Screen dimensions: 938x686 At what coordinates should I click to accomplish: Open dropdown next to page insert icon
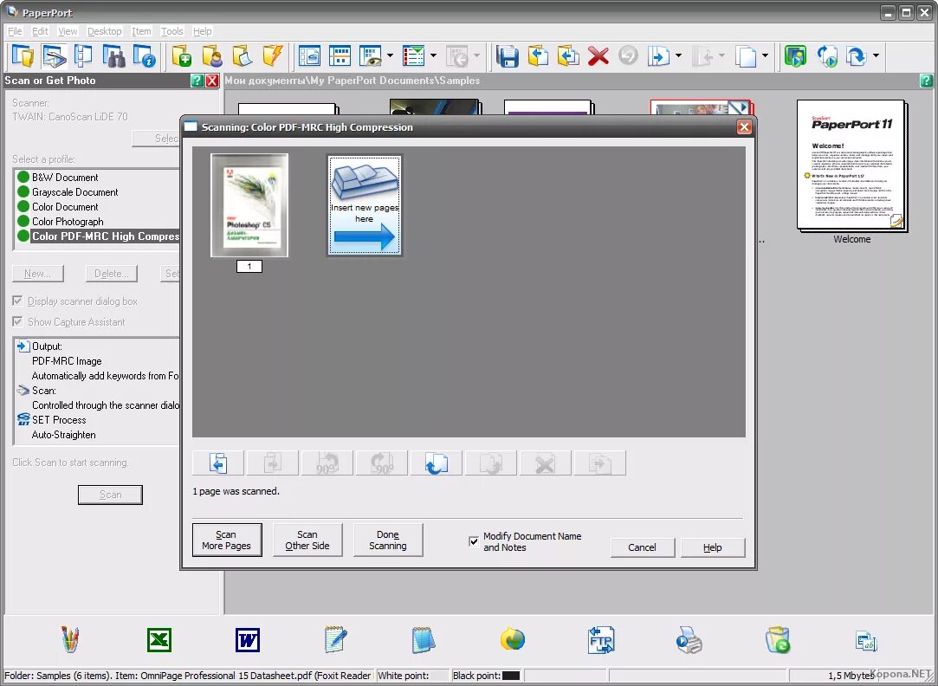(x=678, y=56)
